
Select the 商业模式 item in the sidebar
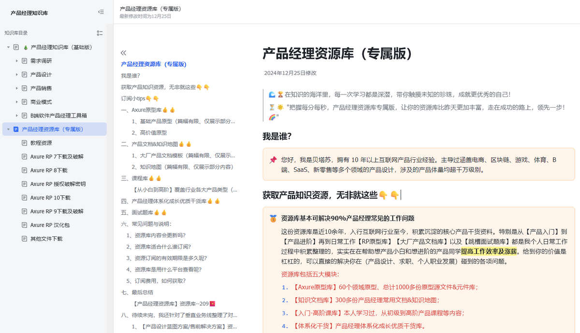(x=41, y=102)
